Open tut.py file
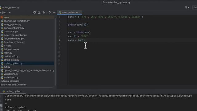The height and width of the screenshot is (111, 197). point(7,67)
